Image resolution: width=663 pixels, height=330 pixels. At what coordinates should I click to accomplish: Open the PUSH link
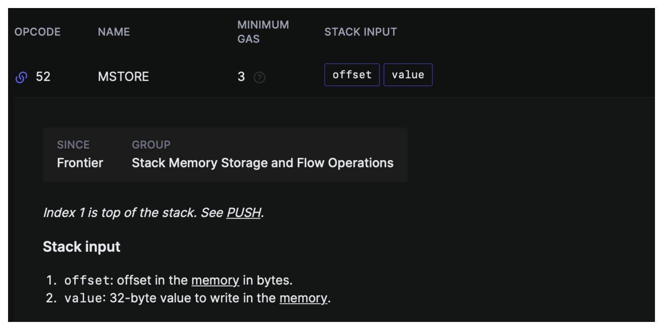click(x=244, y=213)
